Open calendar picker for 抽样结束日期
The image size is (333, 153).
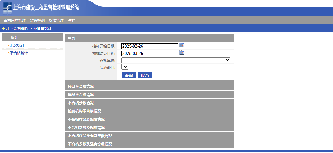pyautogui.click(x=182, y=52)
